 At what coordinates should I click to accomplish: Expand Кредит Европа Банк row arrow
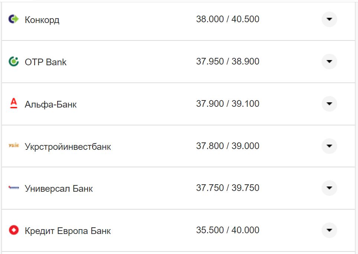(x=329, y=230)
